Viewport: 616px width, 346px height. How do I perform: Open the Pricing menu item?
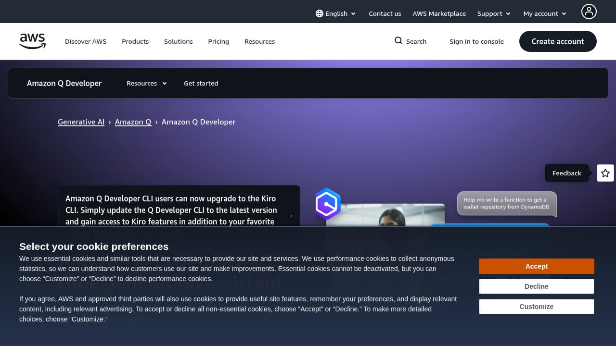218,41
